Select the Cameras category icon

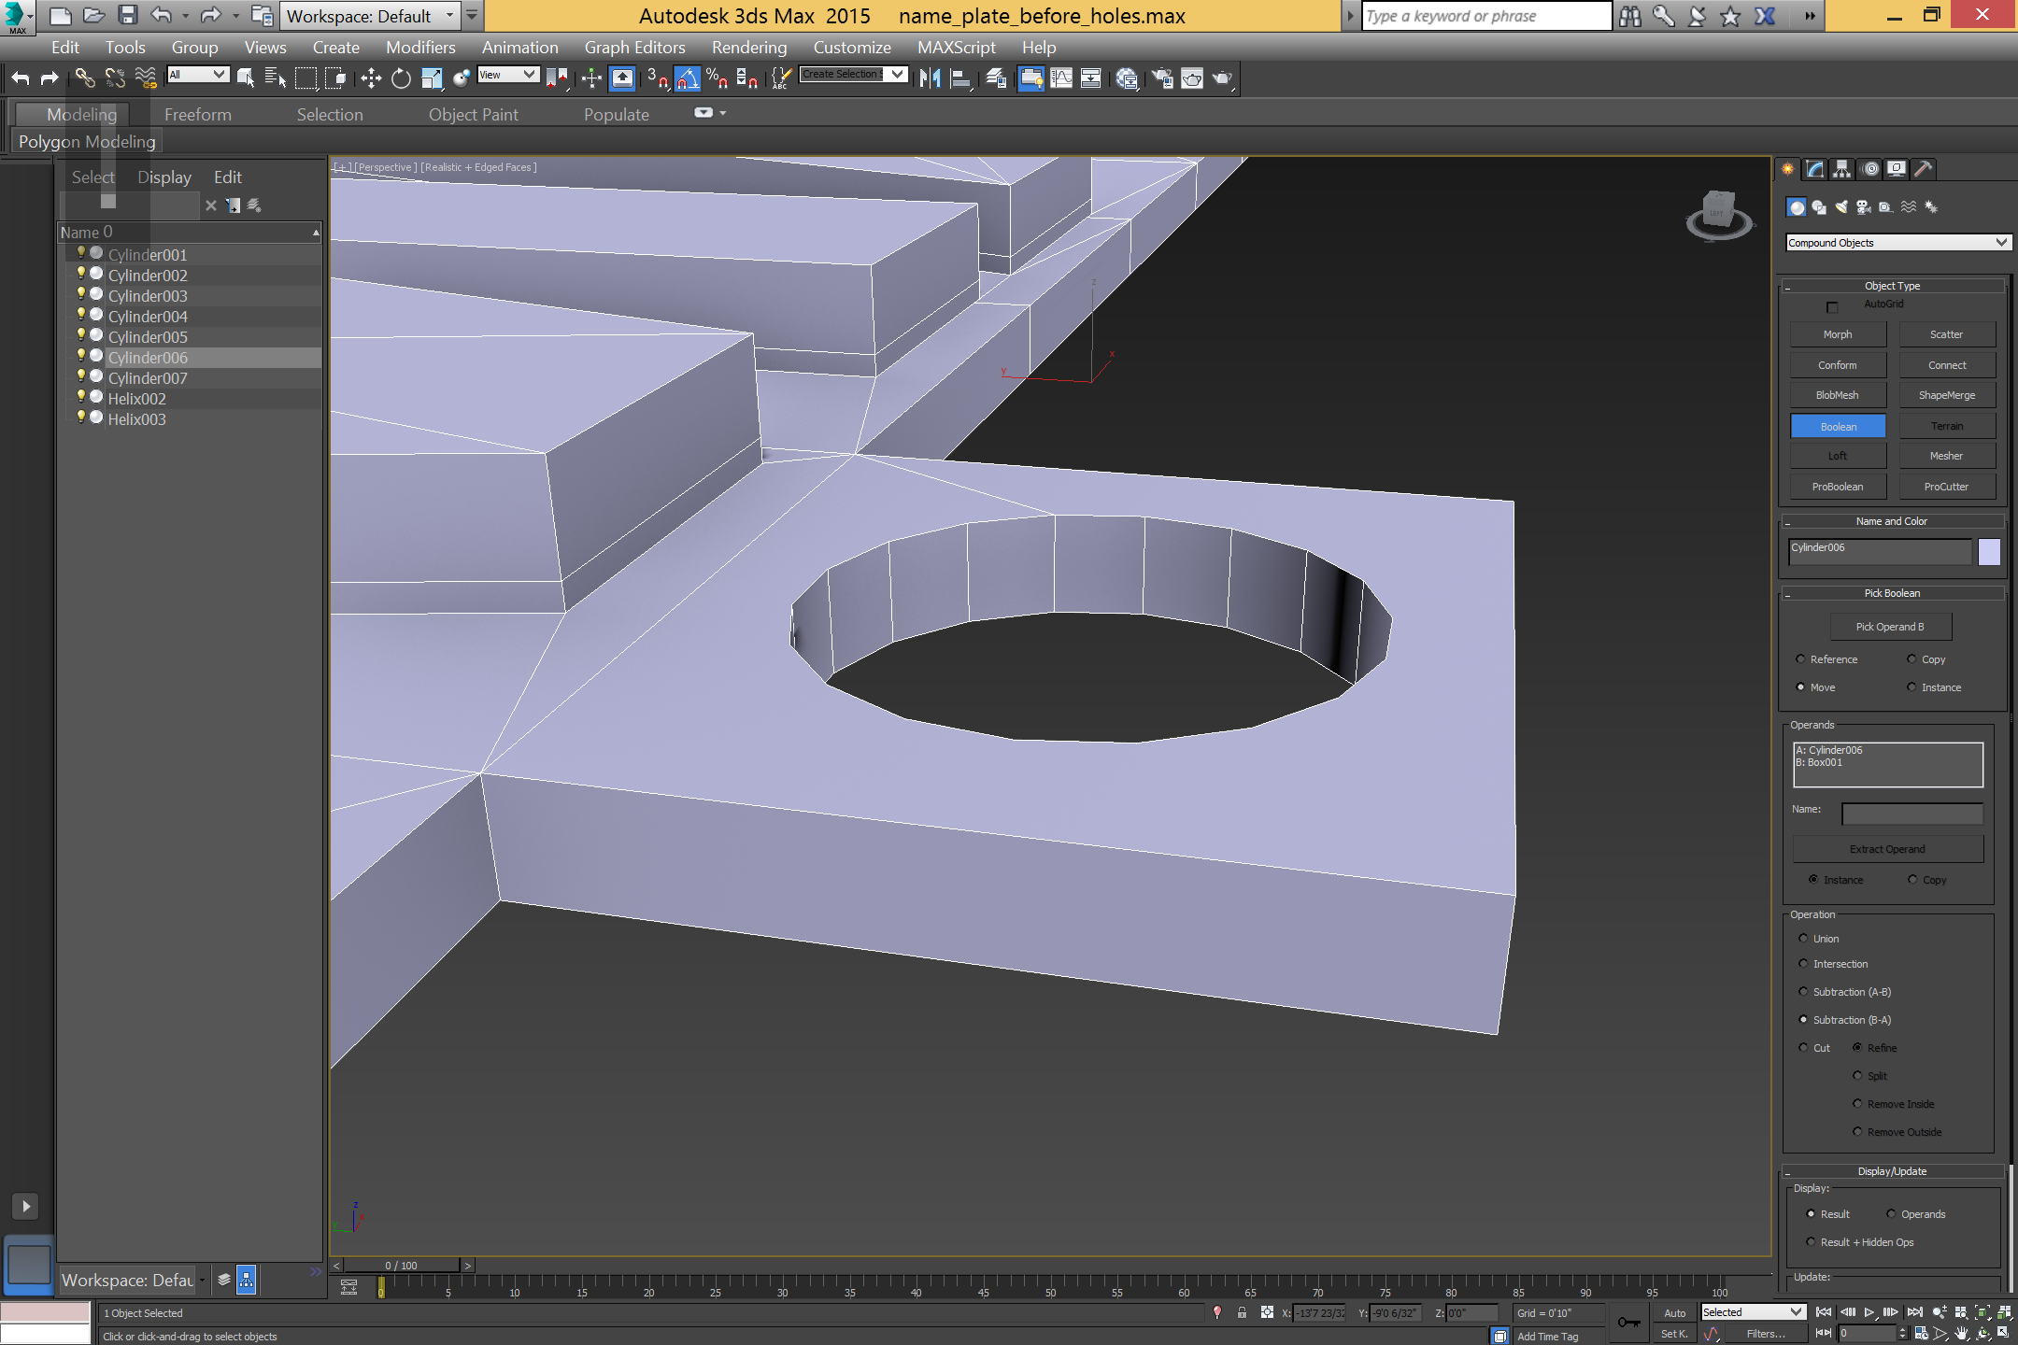coord(1864,207)
